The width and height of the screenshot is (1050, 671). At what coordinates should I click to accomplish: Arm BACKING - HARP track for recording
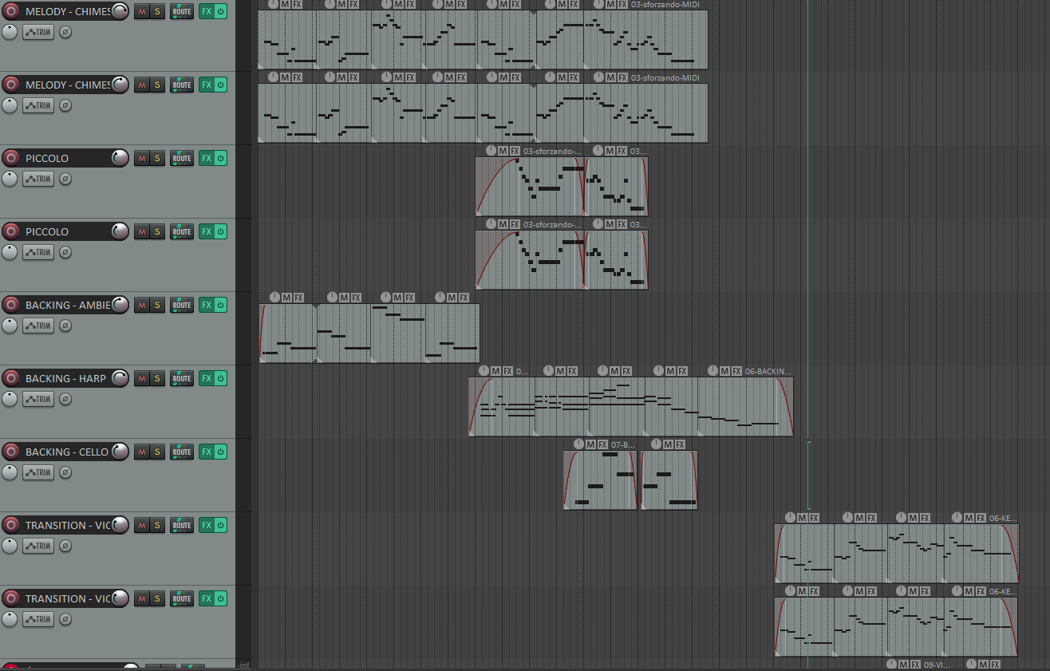coord(11,378)
